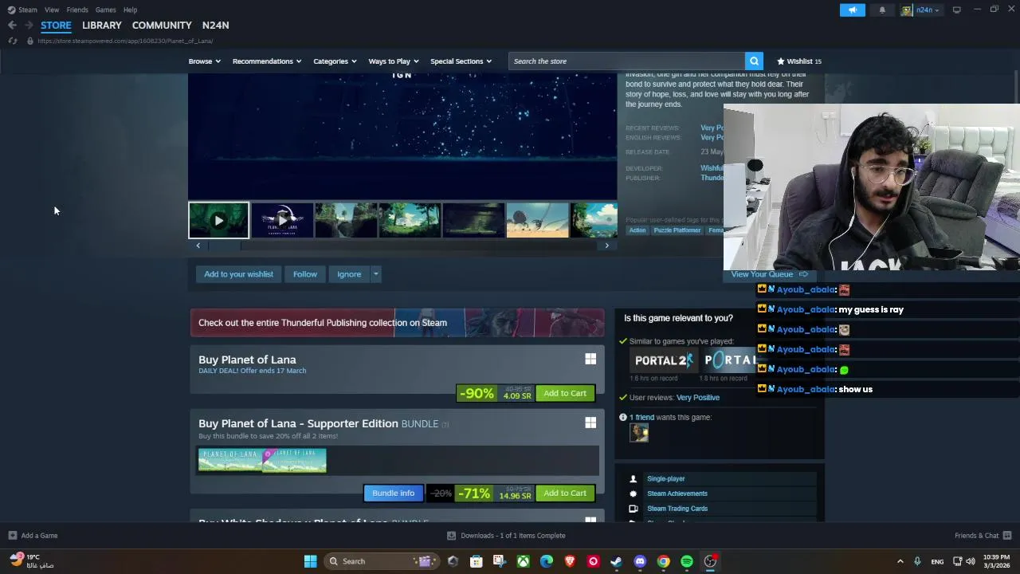Screen dimensions: 1020x574
Task: Switch to Discord in taskbar
Action: (640, 561)
